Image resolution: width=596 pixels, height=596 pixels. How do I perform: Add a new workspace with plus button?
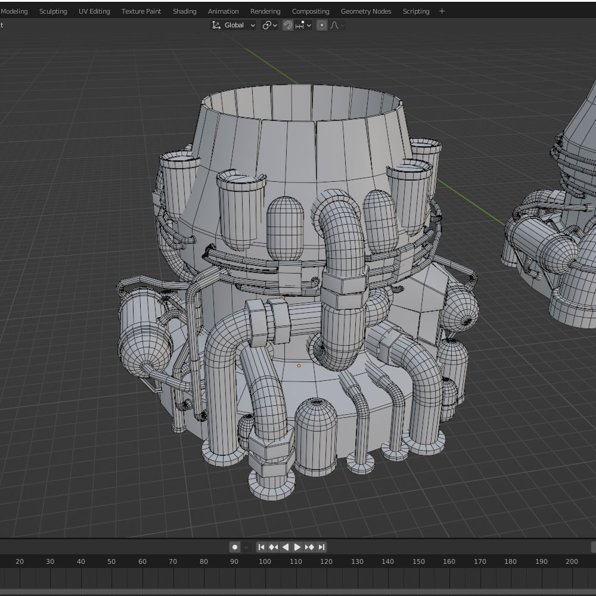point(442,11)
